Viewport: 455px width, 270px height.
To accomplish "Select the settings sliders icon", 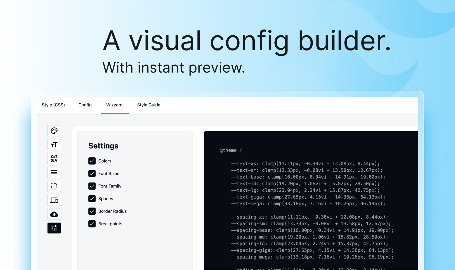I will [x=54, y=228].
